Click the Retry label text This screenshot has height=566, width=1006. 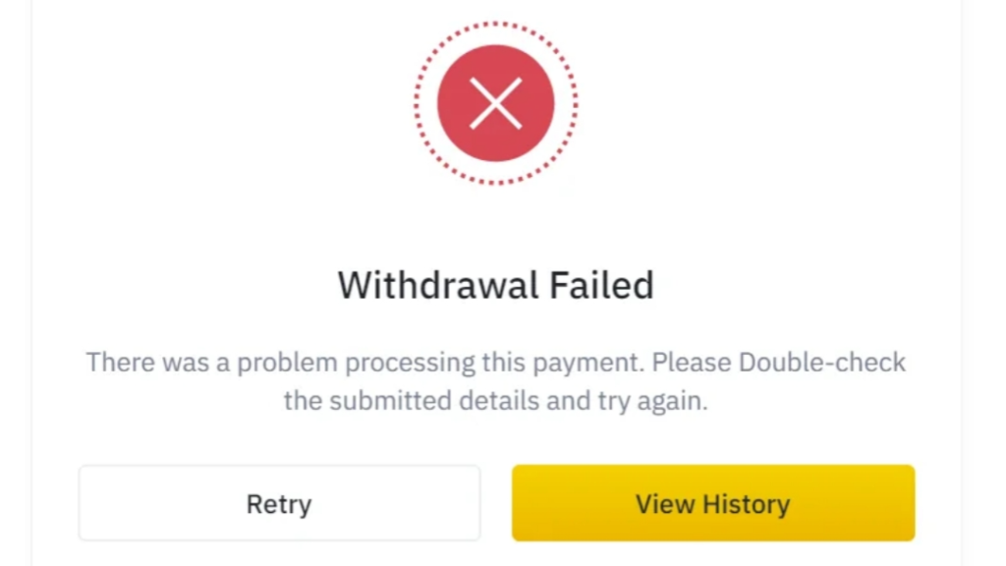(x=279, y=504)
